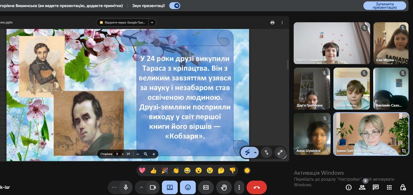
Task: Send the thumbs down reaction
Action: click(x=232, y=170)
